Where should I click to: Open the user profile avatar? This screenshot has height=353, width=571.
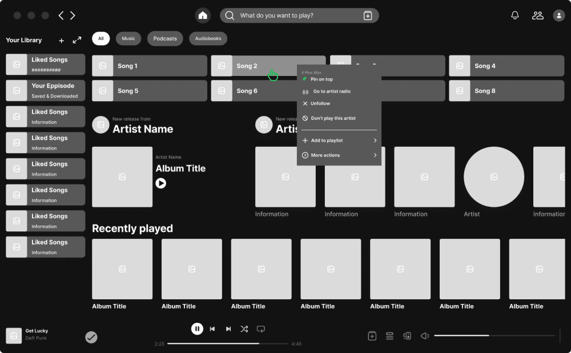(x=558, y=15)
